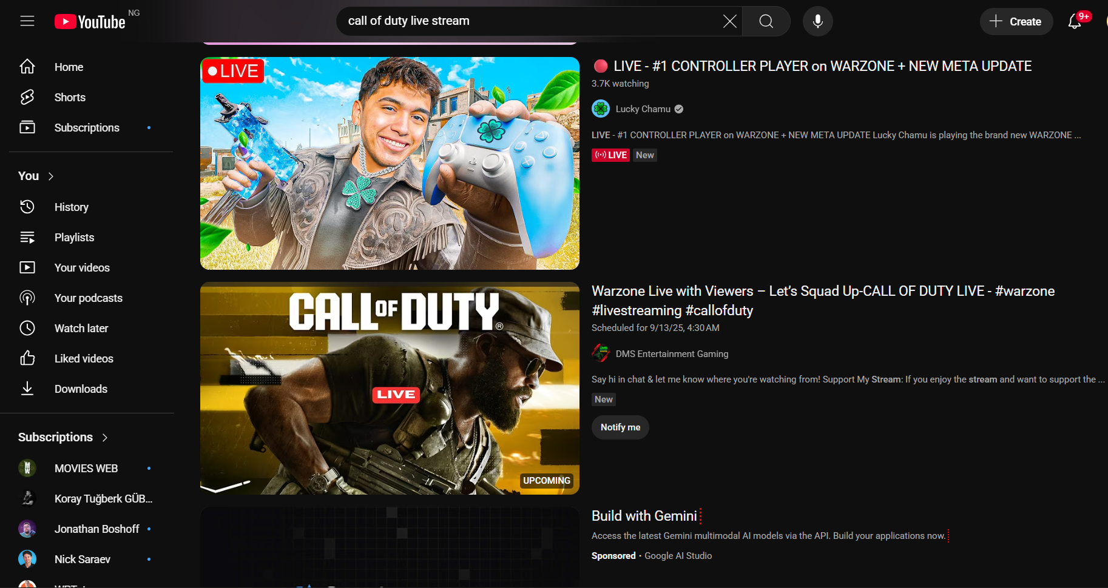Image resolution: width=1108 pixels, height=588 pixels.
Task: Click the Gemini ad thumbnail
Action: click(x=390, y=547)
